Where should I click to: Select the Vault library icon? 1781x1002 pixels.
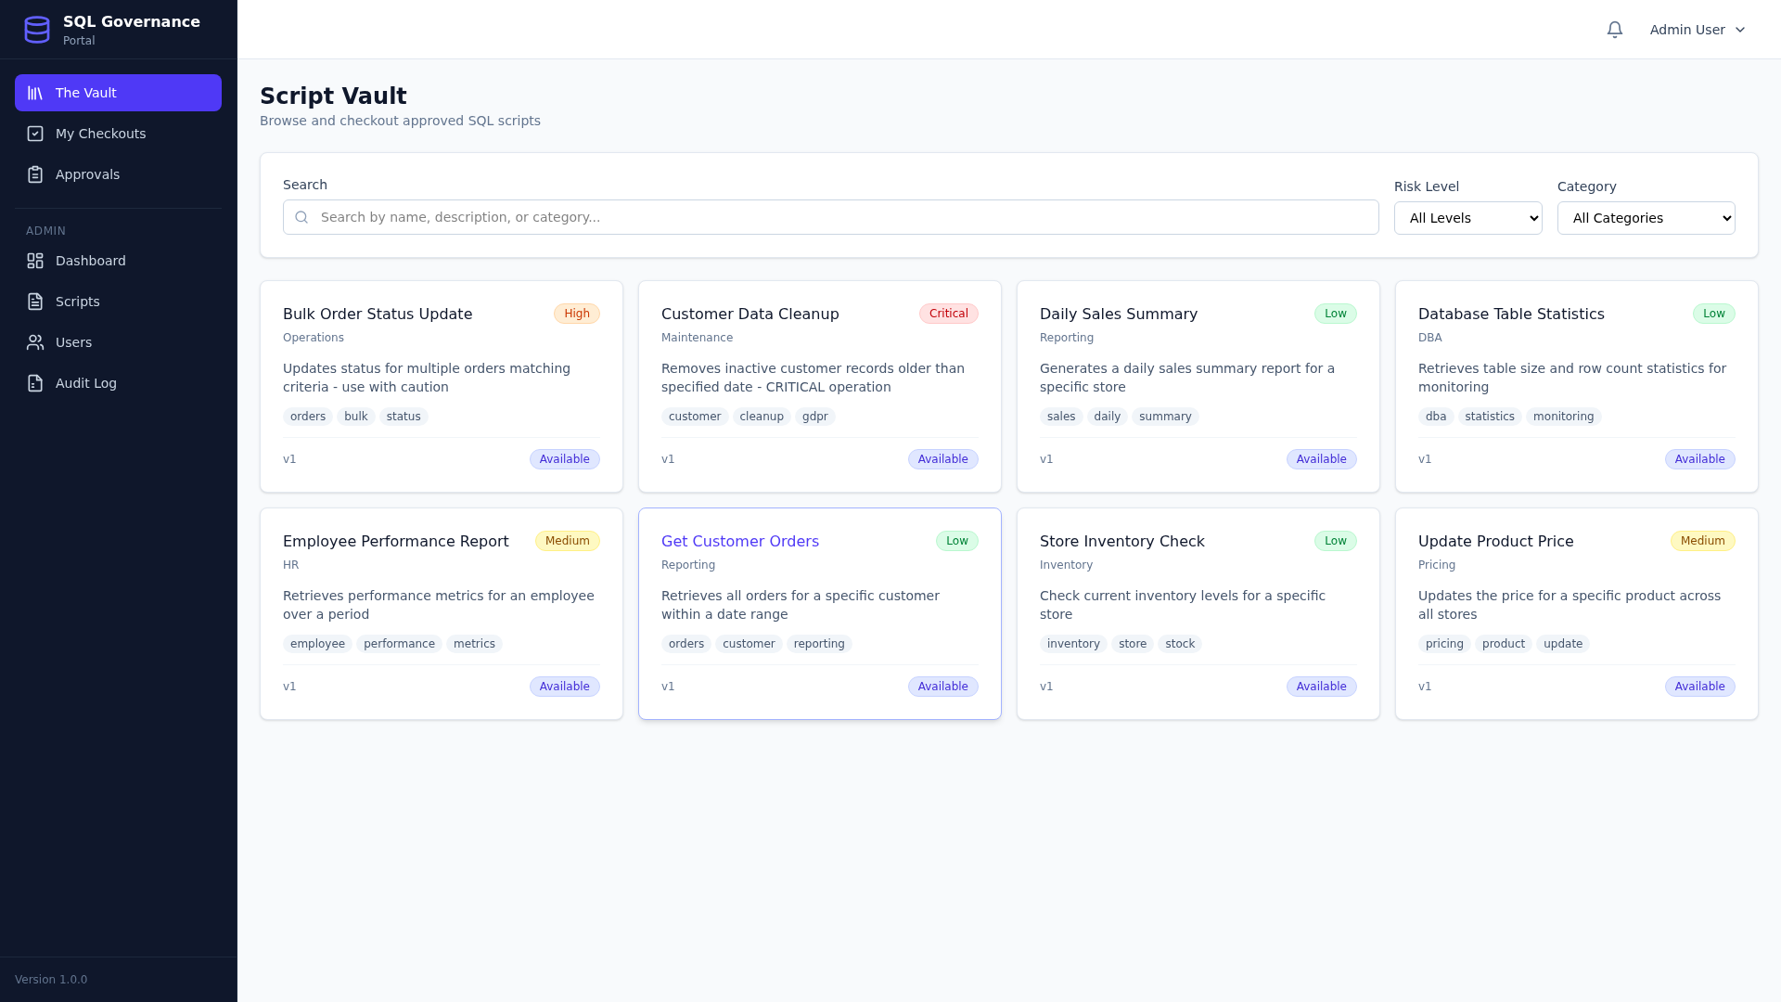pyautogui.click(x=34, y=93)
